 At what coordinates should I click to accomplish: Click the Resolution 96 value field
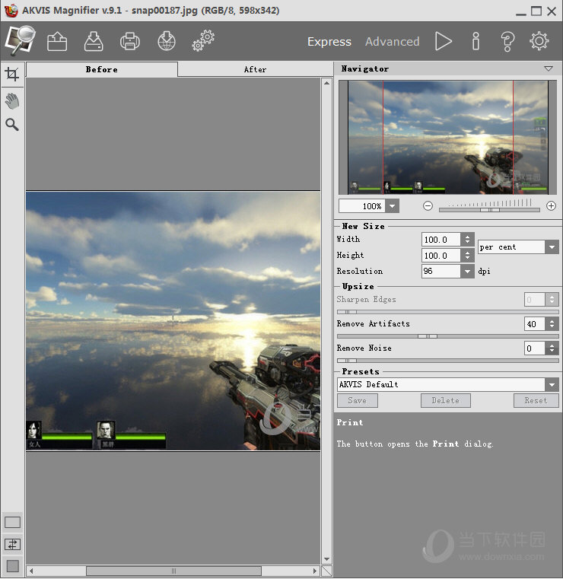coord(441,272)
